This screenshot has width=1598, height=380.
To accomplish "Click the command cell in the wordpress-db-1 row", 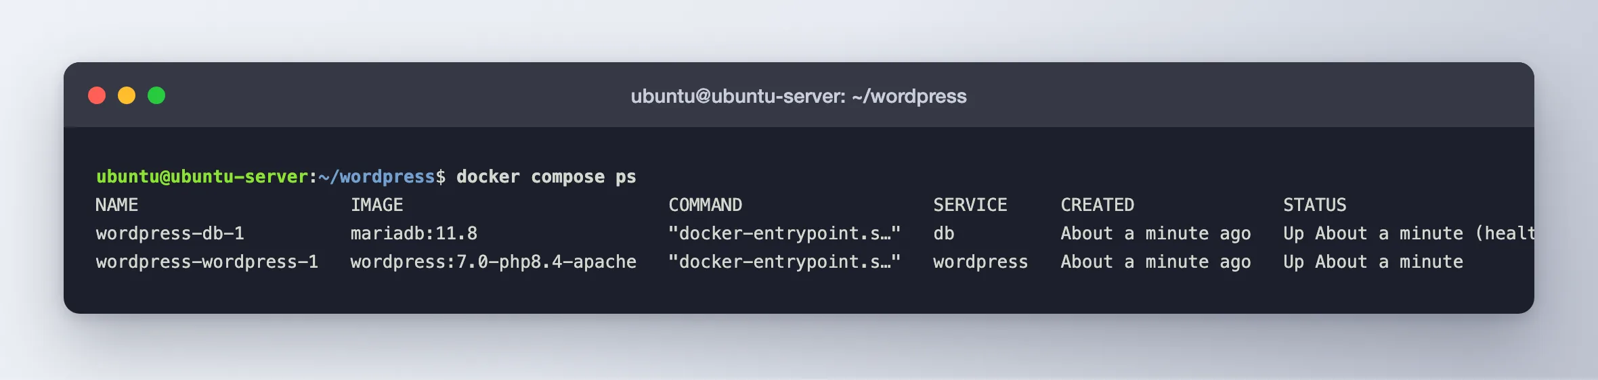I will pyautogui.click(x=784, y=233).
